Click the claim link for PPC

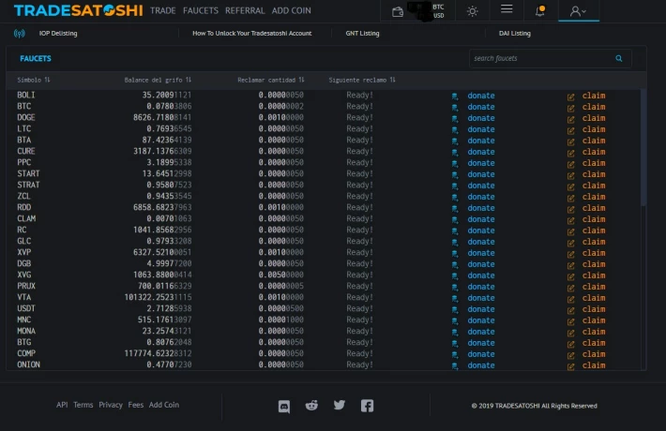click(594, 163)
